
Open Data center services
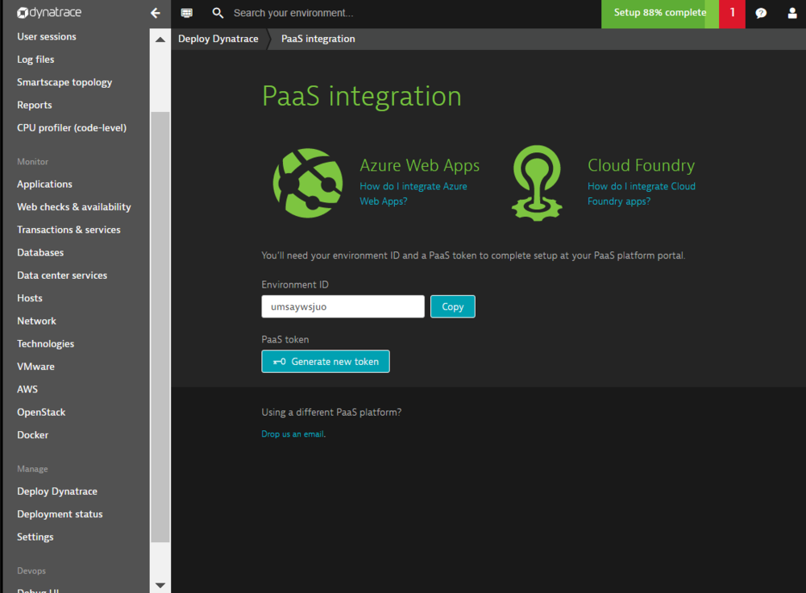62,275
